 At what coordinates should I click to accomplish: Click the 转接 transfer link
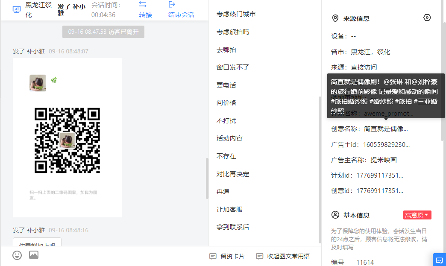tap(145, 15)
